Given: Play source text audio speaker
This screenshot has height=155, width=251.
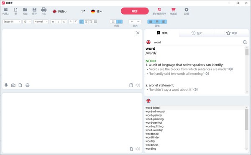Looking at the screenshot, I should (x=138, y=85).
